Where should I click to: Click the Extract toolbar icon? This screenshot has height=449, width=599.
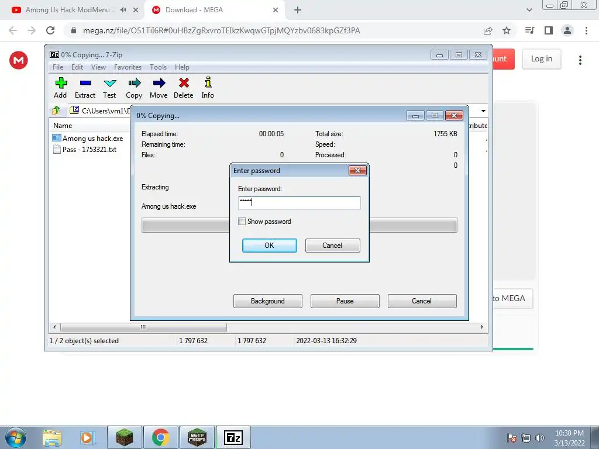[x=85, y=88]
